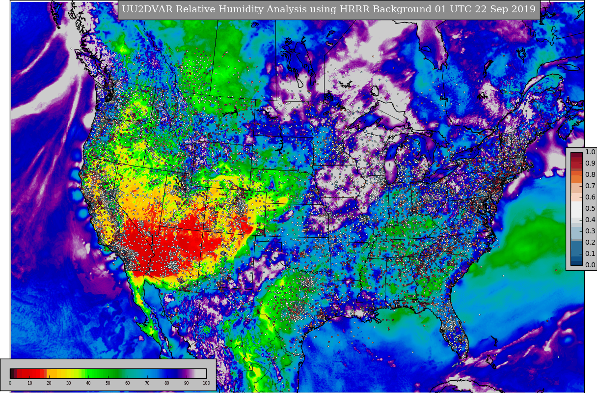597x393 pixels.
Task: Click the 0.1 label on vertical colorbar
Action: point(590,254)
